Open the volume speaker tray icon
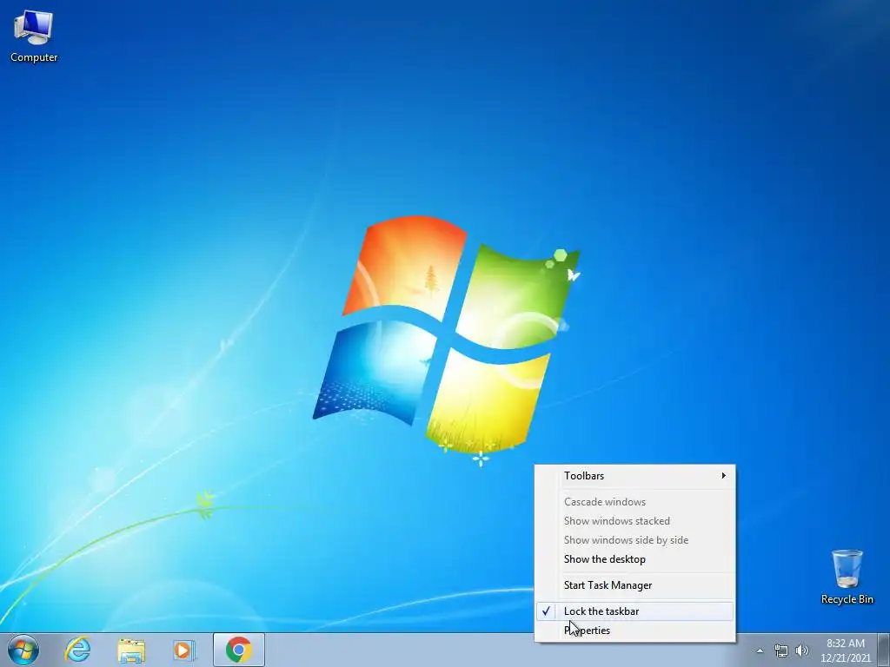 (801, 650)
